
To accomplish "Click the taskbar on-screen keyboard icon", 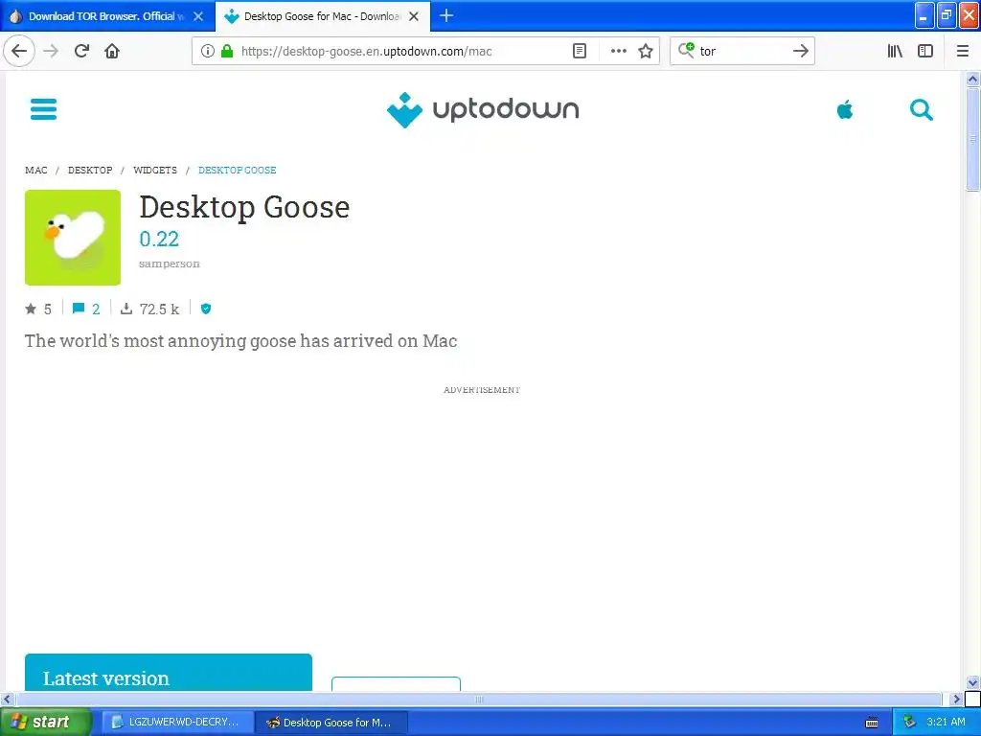I will (872, 723).
